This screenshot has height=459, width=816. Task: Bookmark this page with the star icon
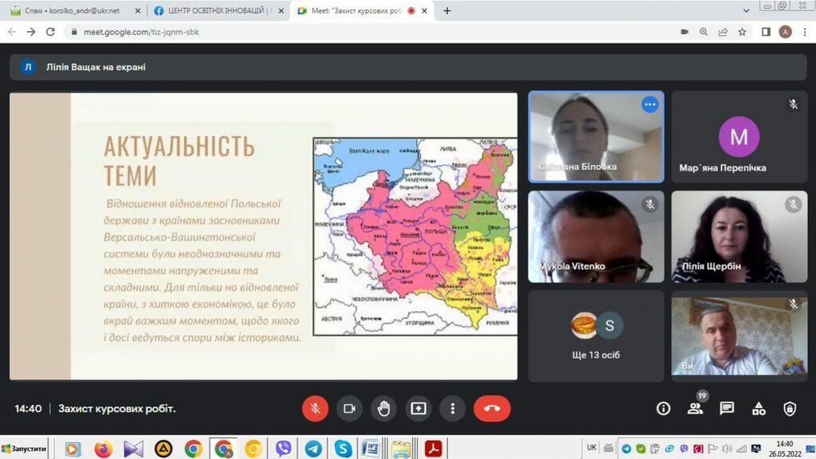(x=743, y=32)
